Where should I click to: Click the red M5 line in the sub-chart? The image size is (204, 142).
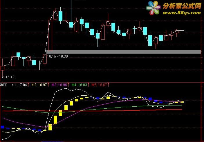92,111
